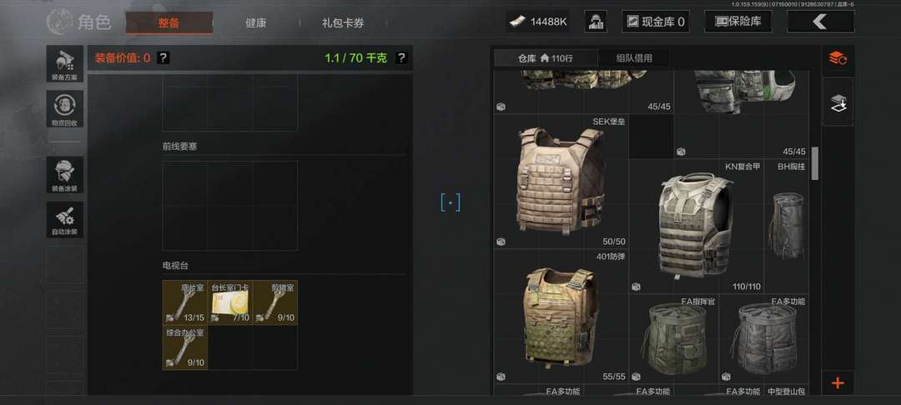
Task: Select the SEK堡垒 armor vest item
Action: coord(561,182)
